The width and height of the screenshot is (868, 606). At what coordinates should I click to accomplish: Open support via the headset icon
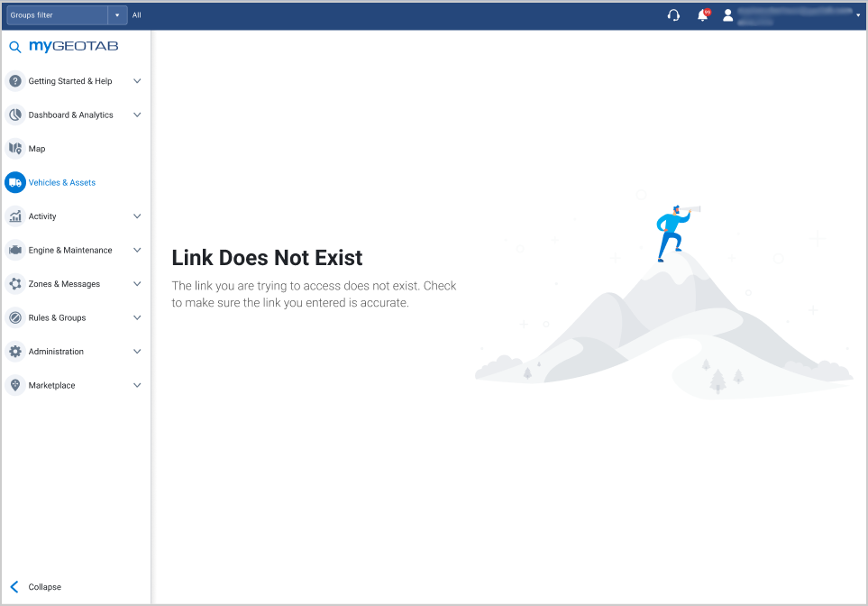(x=672, y=14)
